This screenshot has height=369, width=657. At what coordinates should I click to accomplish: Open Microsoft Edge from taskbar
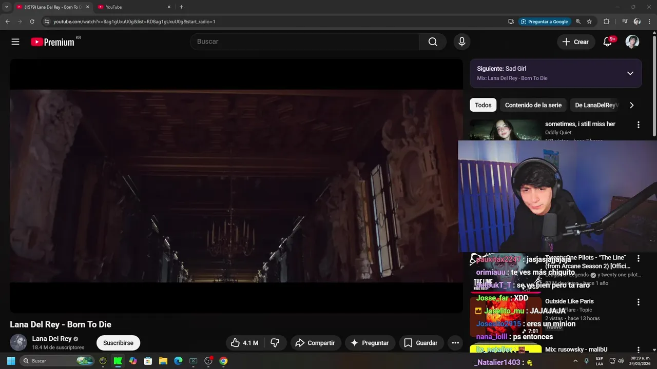(178, 361)
